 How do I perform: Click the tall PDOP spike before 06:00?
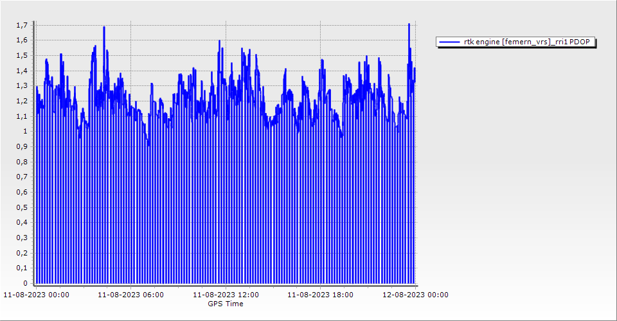click(x=104, y=28)
